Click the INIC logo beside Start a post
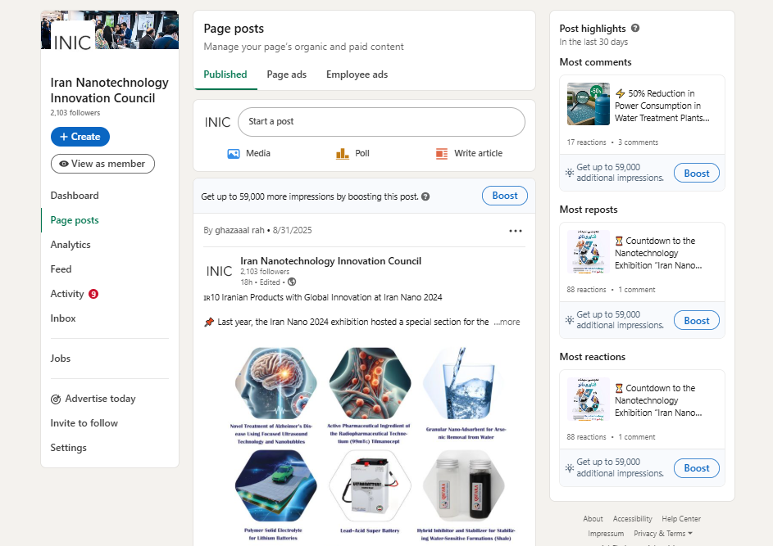The height and width of the screenshot is (546, 773). tap(218, 122)
